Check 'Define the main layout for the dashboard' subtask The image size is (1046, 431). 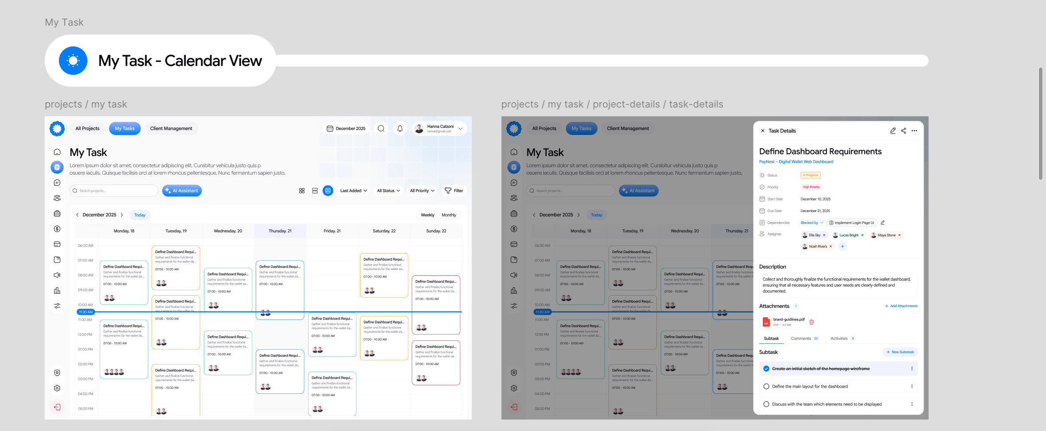point(766,386)
